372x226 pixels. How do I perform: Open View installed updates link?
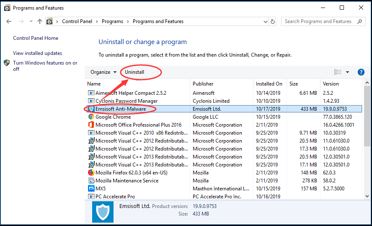coord(37,53)
